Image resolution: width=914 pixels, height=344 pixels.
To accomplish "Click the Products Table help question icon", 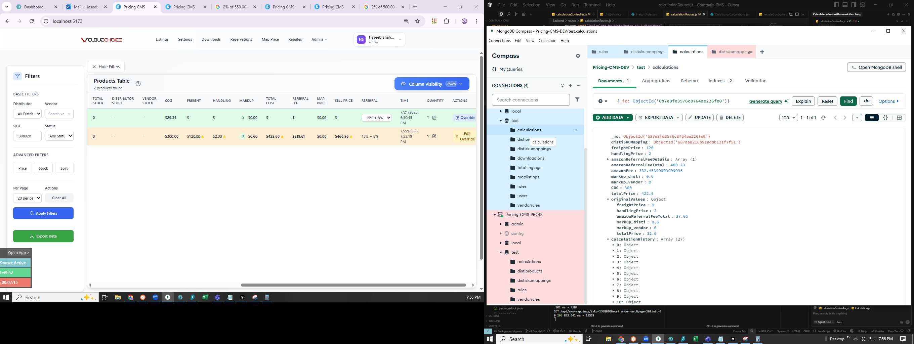I will [x=138, y=84].
